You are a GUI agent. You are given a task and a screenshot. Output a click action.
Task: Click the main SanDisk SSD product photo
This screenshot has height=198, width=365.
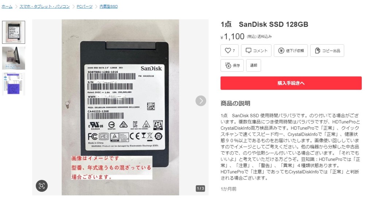coord(120,107)
